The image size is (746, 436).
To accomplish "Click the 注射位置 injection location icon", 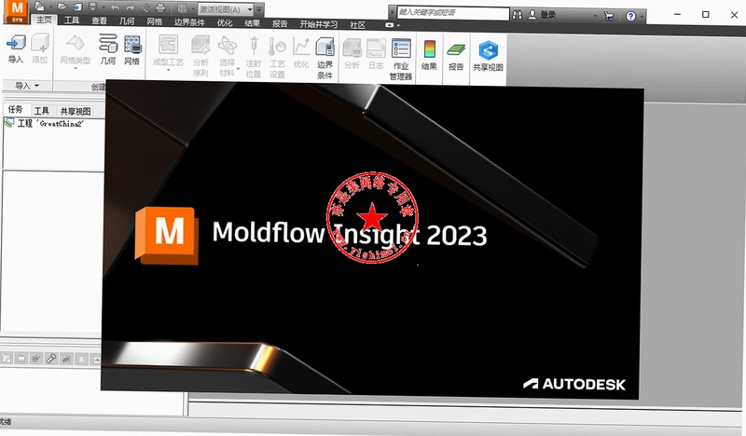I will tap(253, 57).
